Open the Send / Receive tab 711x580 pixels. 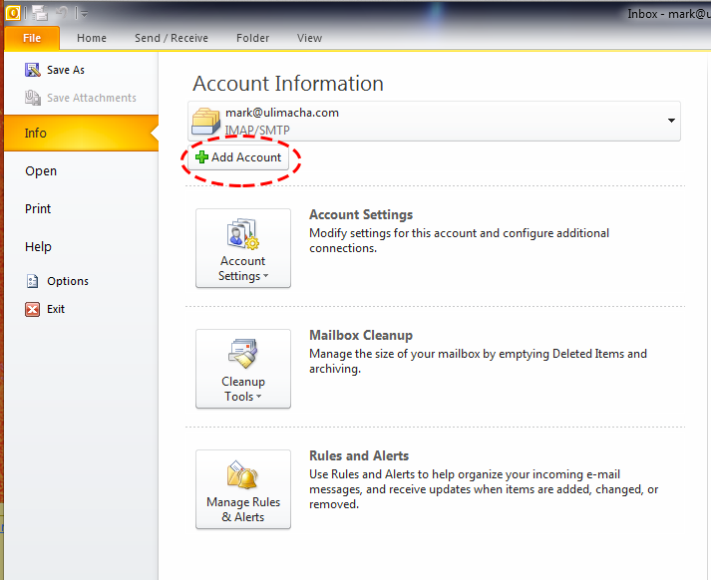click(x=172, y=38)
